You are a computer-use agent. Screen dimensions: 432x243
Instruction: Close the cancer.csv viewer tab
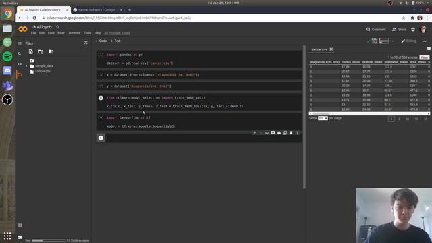[x=331, y=49]
